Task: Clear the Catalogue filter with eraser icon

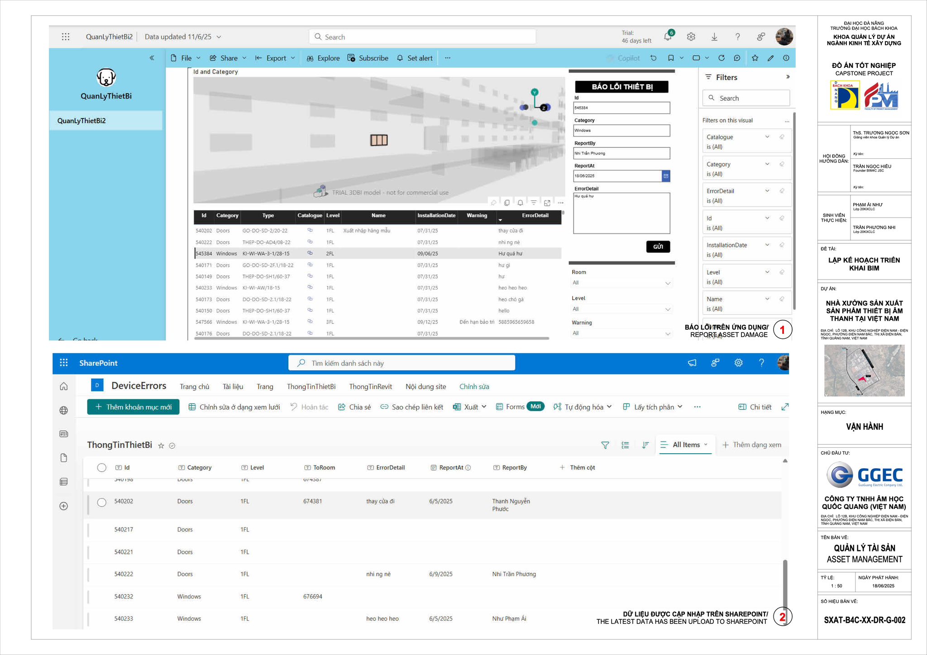Action: point(782,137)
